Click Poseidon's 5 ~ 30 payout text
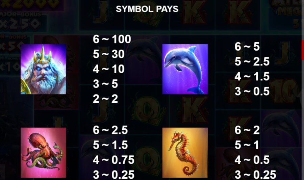The height and width of the screenshot is (180, 304). pos(108,54)
